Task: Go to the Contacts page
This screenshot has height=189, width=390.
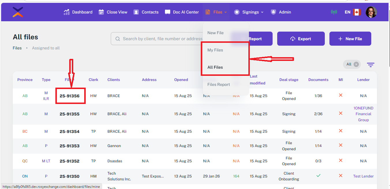Action: click(x=146, y=12)
